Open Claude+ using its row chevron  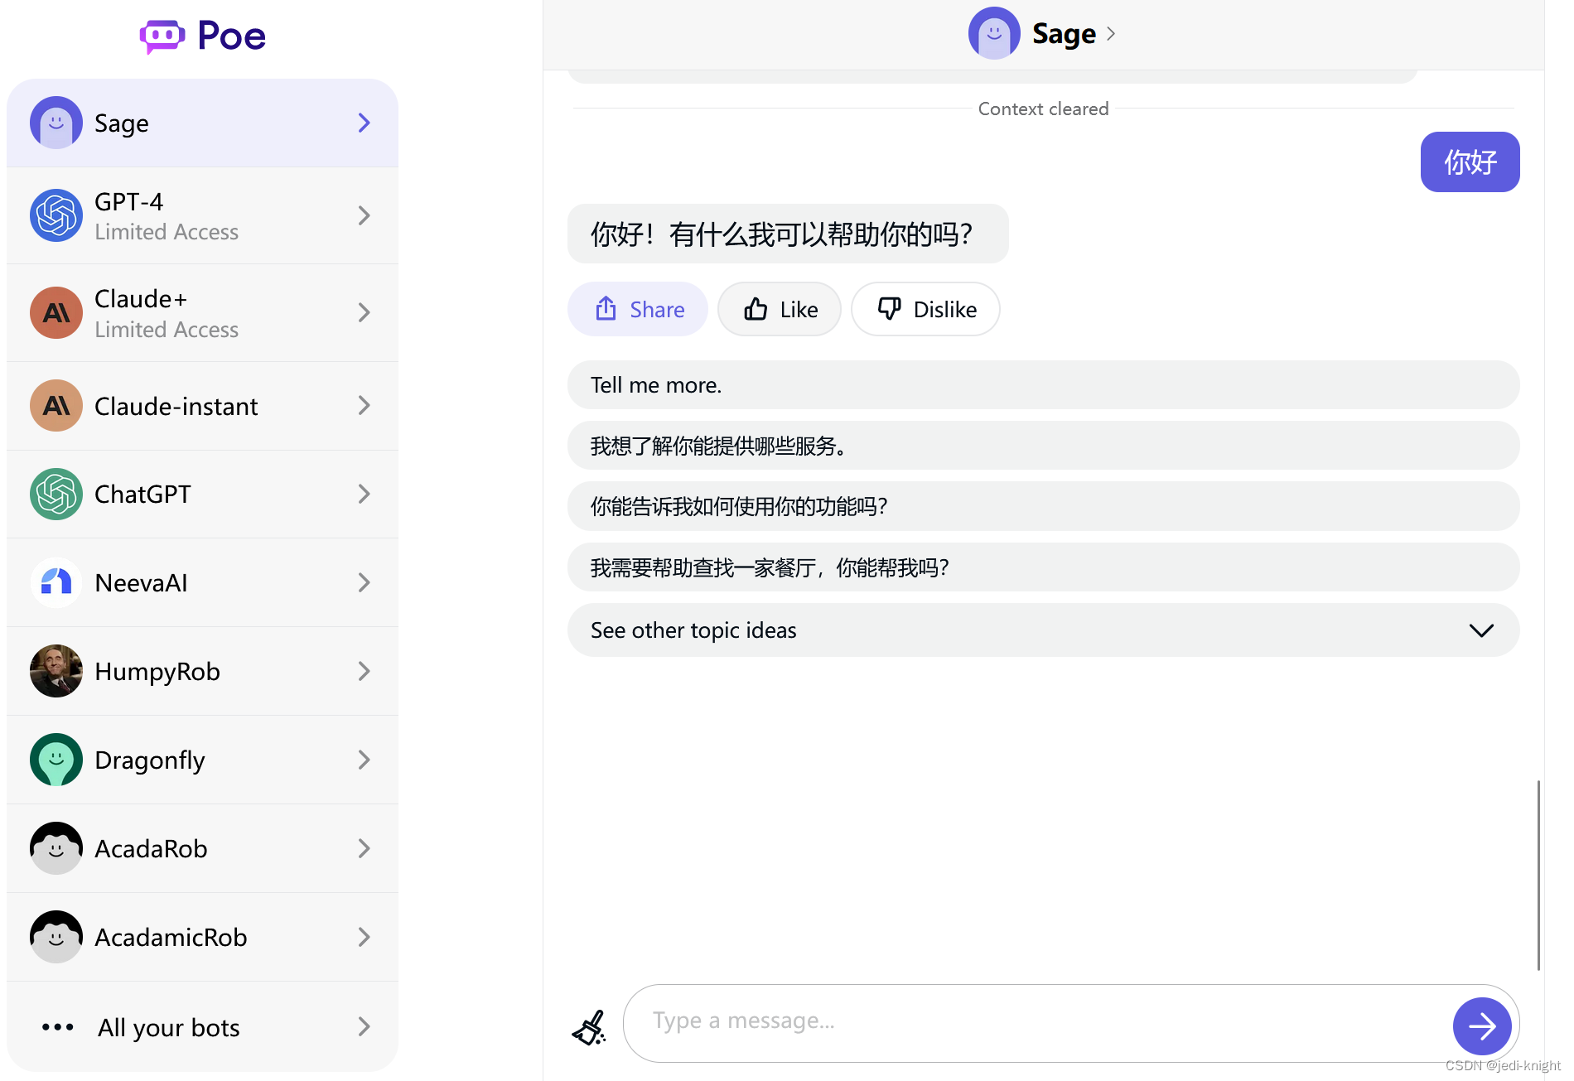pos(364,312)
